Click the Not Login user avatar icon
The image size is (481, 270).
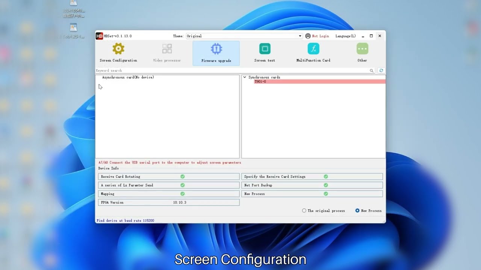click(x=308, y=36)
